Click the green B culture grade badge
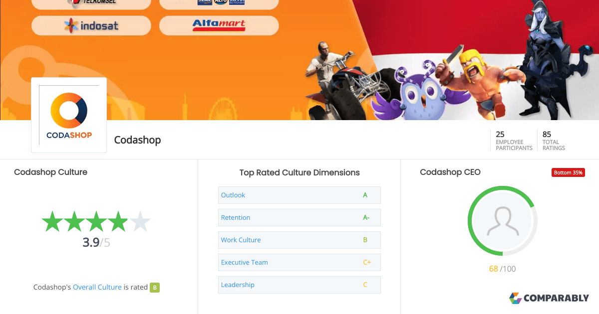This screenshot has width=599, height=314. tap(155, 288)
